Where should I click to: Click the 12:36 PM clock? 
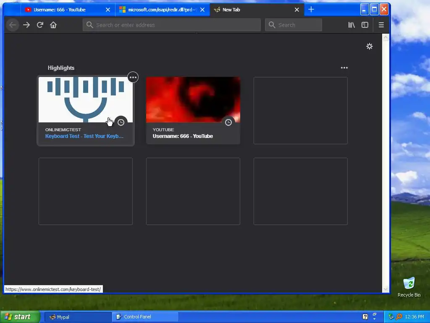414,317
